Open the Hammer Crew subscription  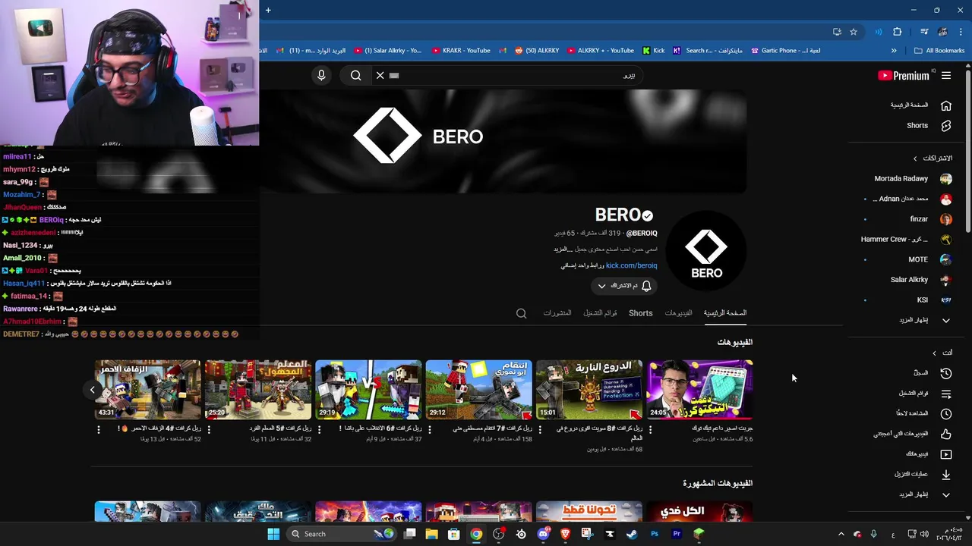click(907, 240)
